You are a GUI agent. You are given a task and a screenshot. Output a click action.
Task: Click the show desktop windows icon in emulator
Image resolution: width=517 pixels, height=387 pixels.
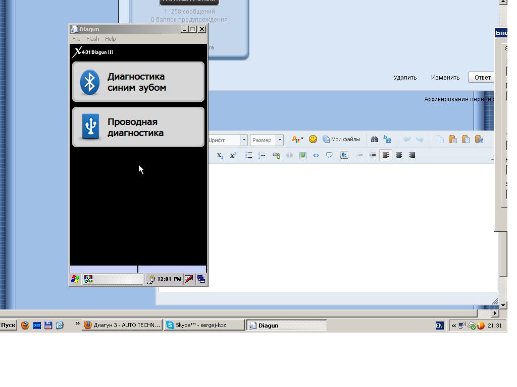pyautogui.click(x=201, y=279)
